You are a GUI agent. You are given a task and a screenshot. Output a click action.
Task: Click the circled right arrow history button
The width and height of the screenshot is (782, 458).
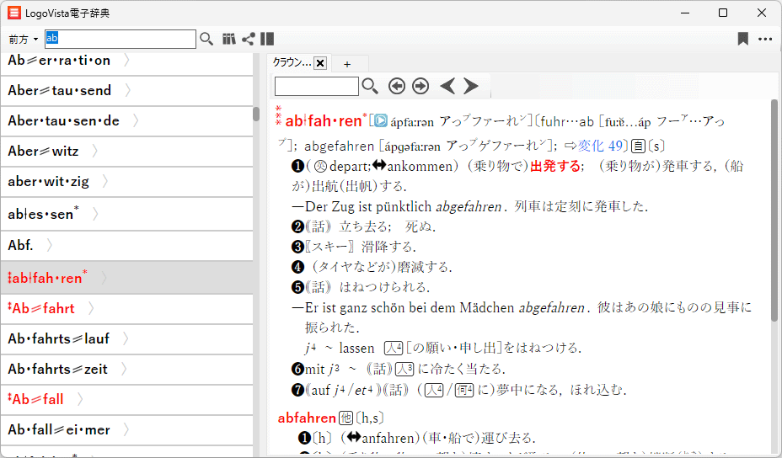click(420, 86)
